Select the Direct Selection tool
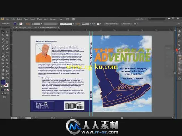The width and height of the screenshot is (182, 136). (7, 32)
